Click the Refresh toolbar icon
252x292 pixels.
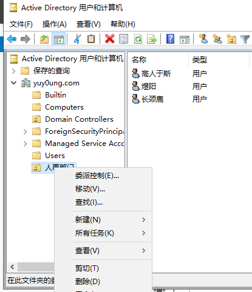pos(138,39)
